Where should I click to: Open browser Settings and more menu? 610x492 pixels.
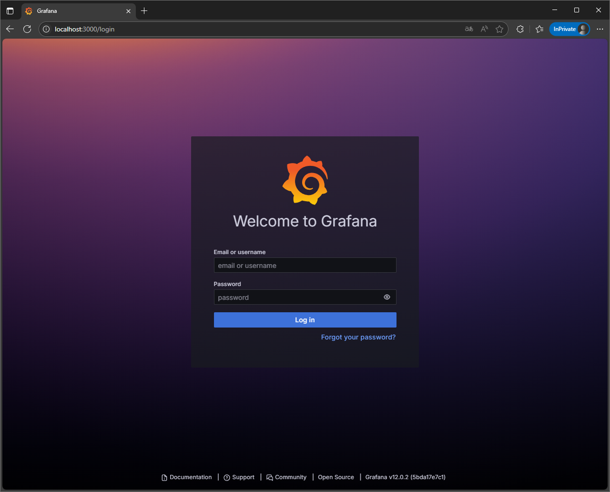(x=600, y=29)
